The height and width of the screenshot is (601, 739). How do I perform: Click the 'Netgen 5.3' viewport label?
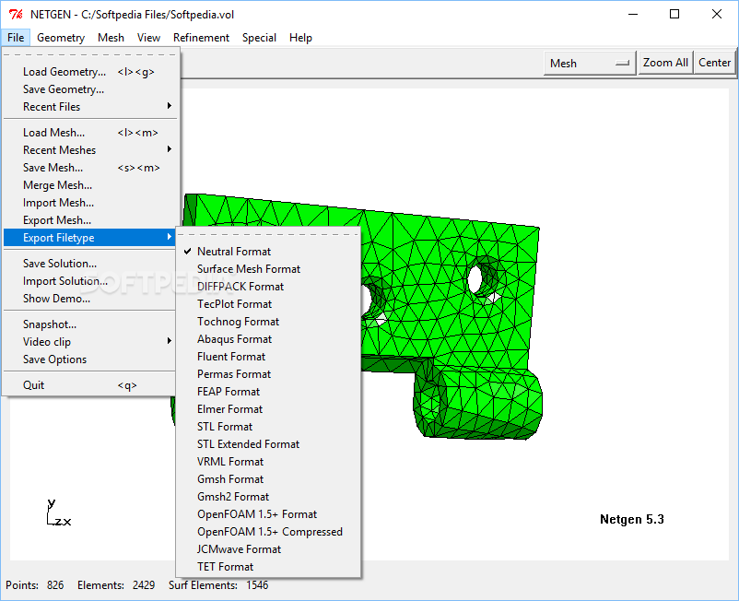coord(631,519)
